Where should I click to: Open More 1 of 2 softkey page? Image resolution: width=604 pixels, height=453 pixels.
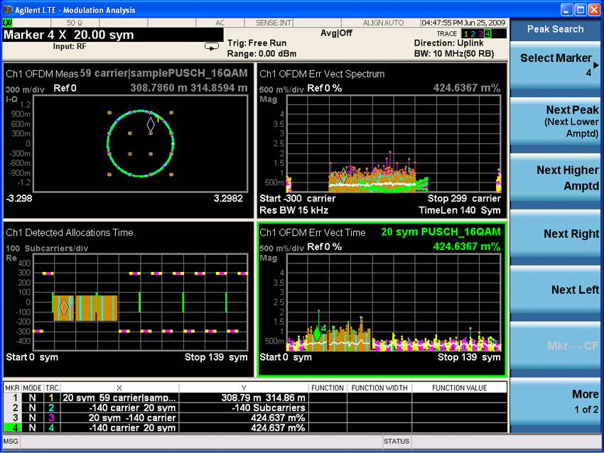coord(556,401)
